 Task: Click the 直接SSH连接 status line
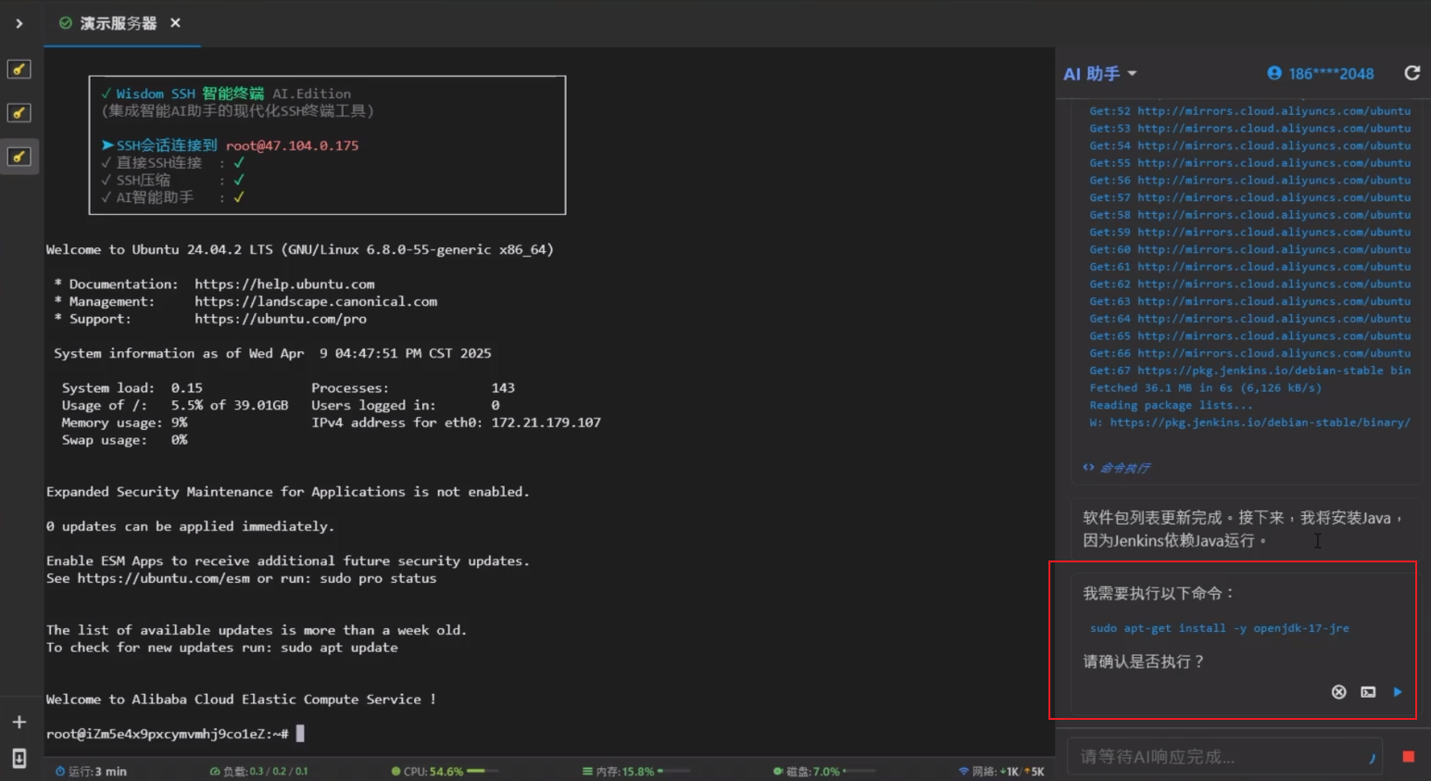tap(173, 163)
